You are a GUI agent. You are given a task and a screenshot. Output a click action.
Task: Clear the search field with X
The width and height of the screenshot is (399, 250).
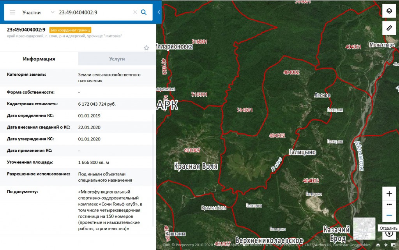pos(135,12)
